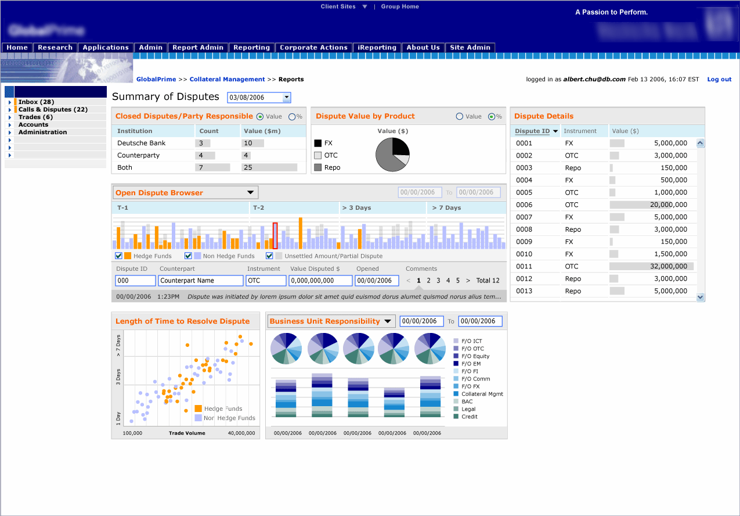Select Value radio in Dispute Value by Product
Viewport: 740px width, 516px height.
click(x=460, y=116)
